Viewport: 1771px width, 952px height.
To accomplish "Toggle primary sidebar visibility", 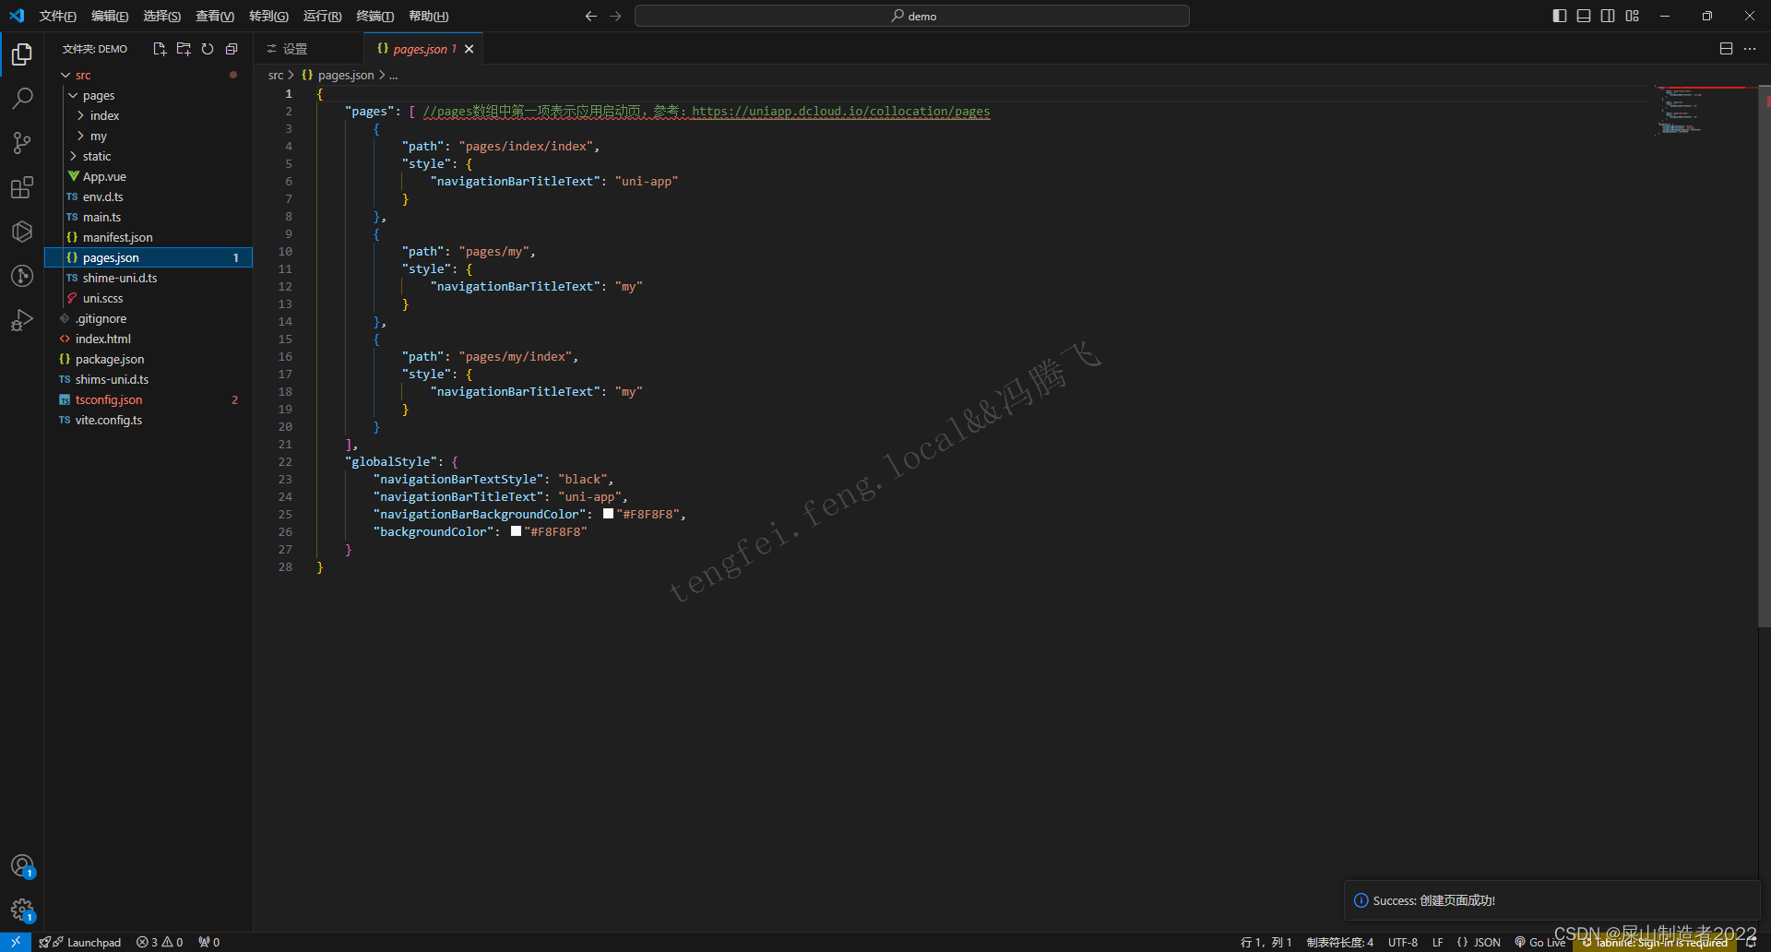I will click(x=1560, y=16).
